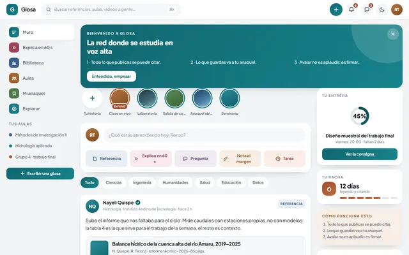Viewport: 409px width, 255px height.
Task: Open Grupo 4 · trabajo final aula
Action: coord(40,157)
